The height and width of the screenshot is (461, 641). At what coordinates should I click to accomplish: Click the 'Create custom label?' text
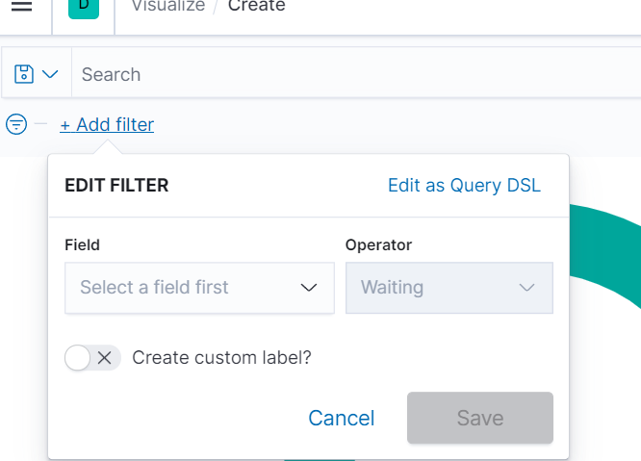pyautogui.click(x=221, y=358)
